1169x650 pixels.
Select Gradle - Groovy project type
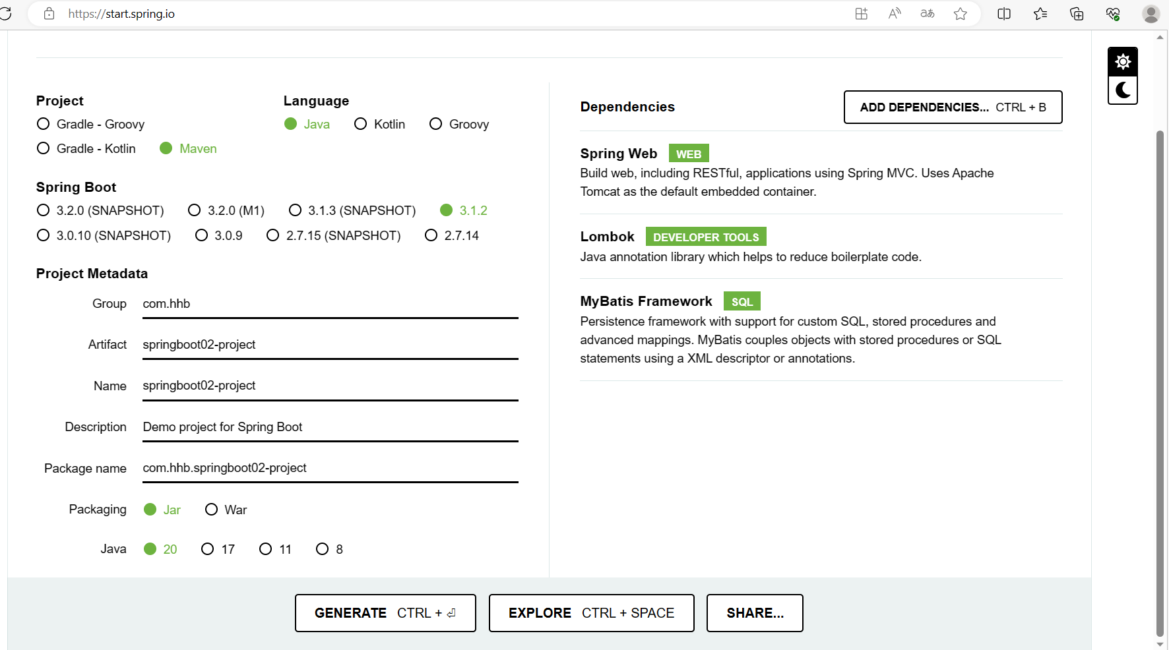click(90, 124)
